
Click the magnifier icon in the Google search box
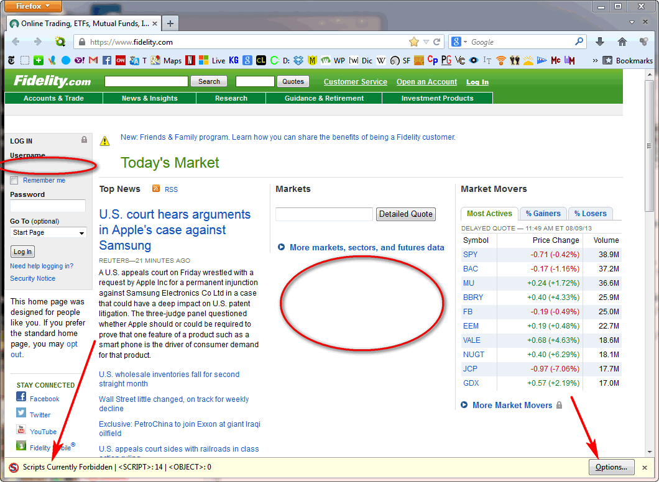click(x=579, y=42)
